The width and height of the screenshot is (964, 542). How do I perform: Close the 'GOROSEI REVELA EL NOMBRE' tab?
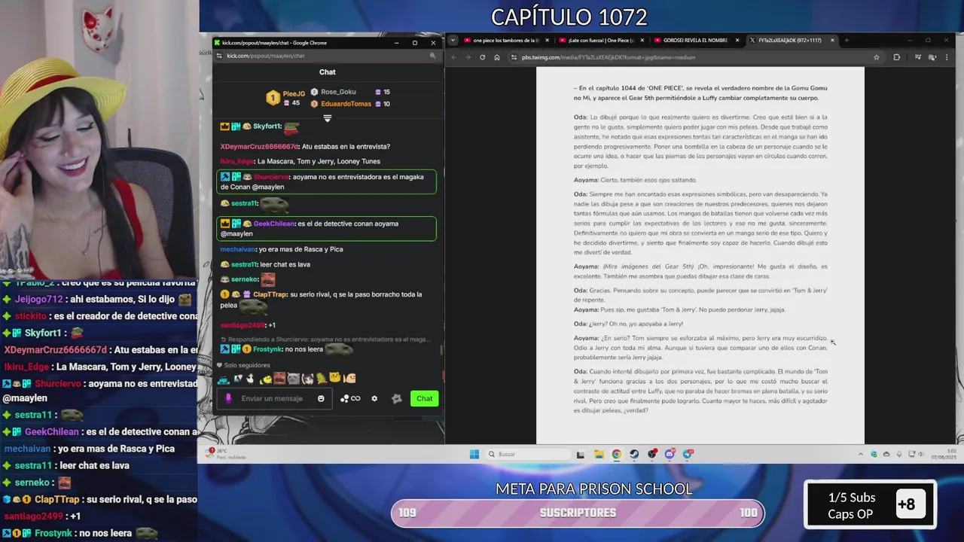pyautogui.click(x=737, y=40)
